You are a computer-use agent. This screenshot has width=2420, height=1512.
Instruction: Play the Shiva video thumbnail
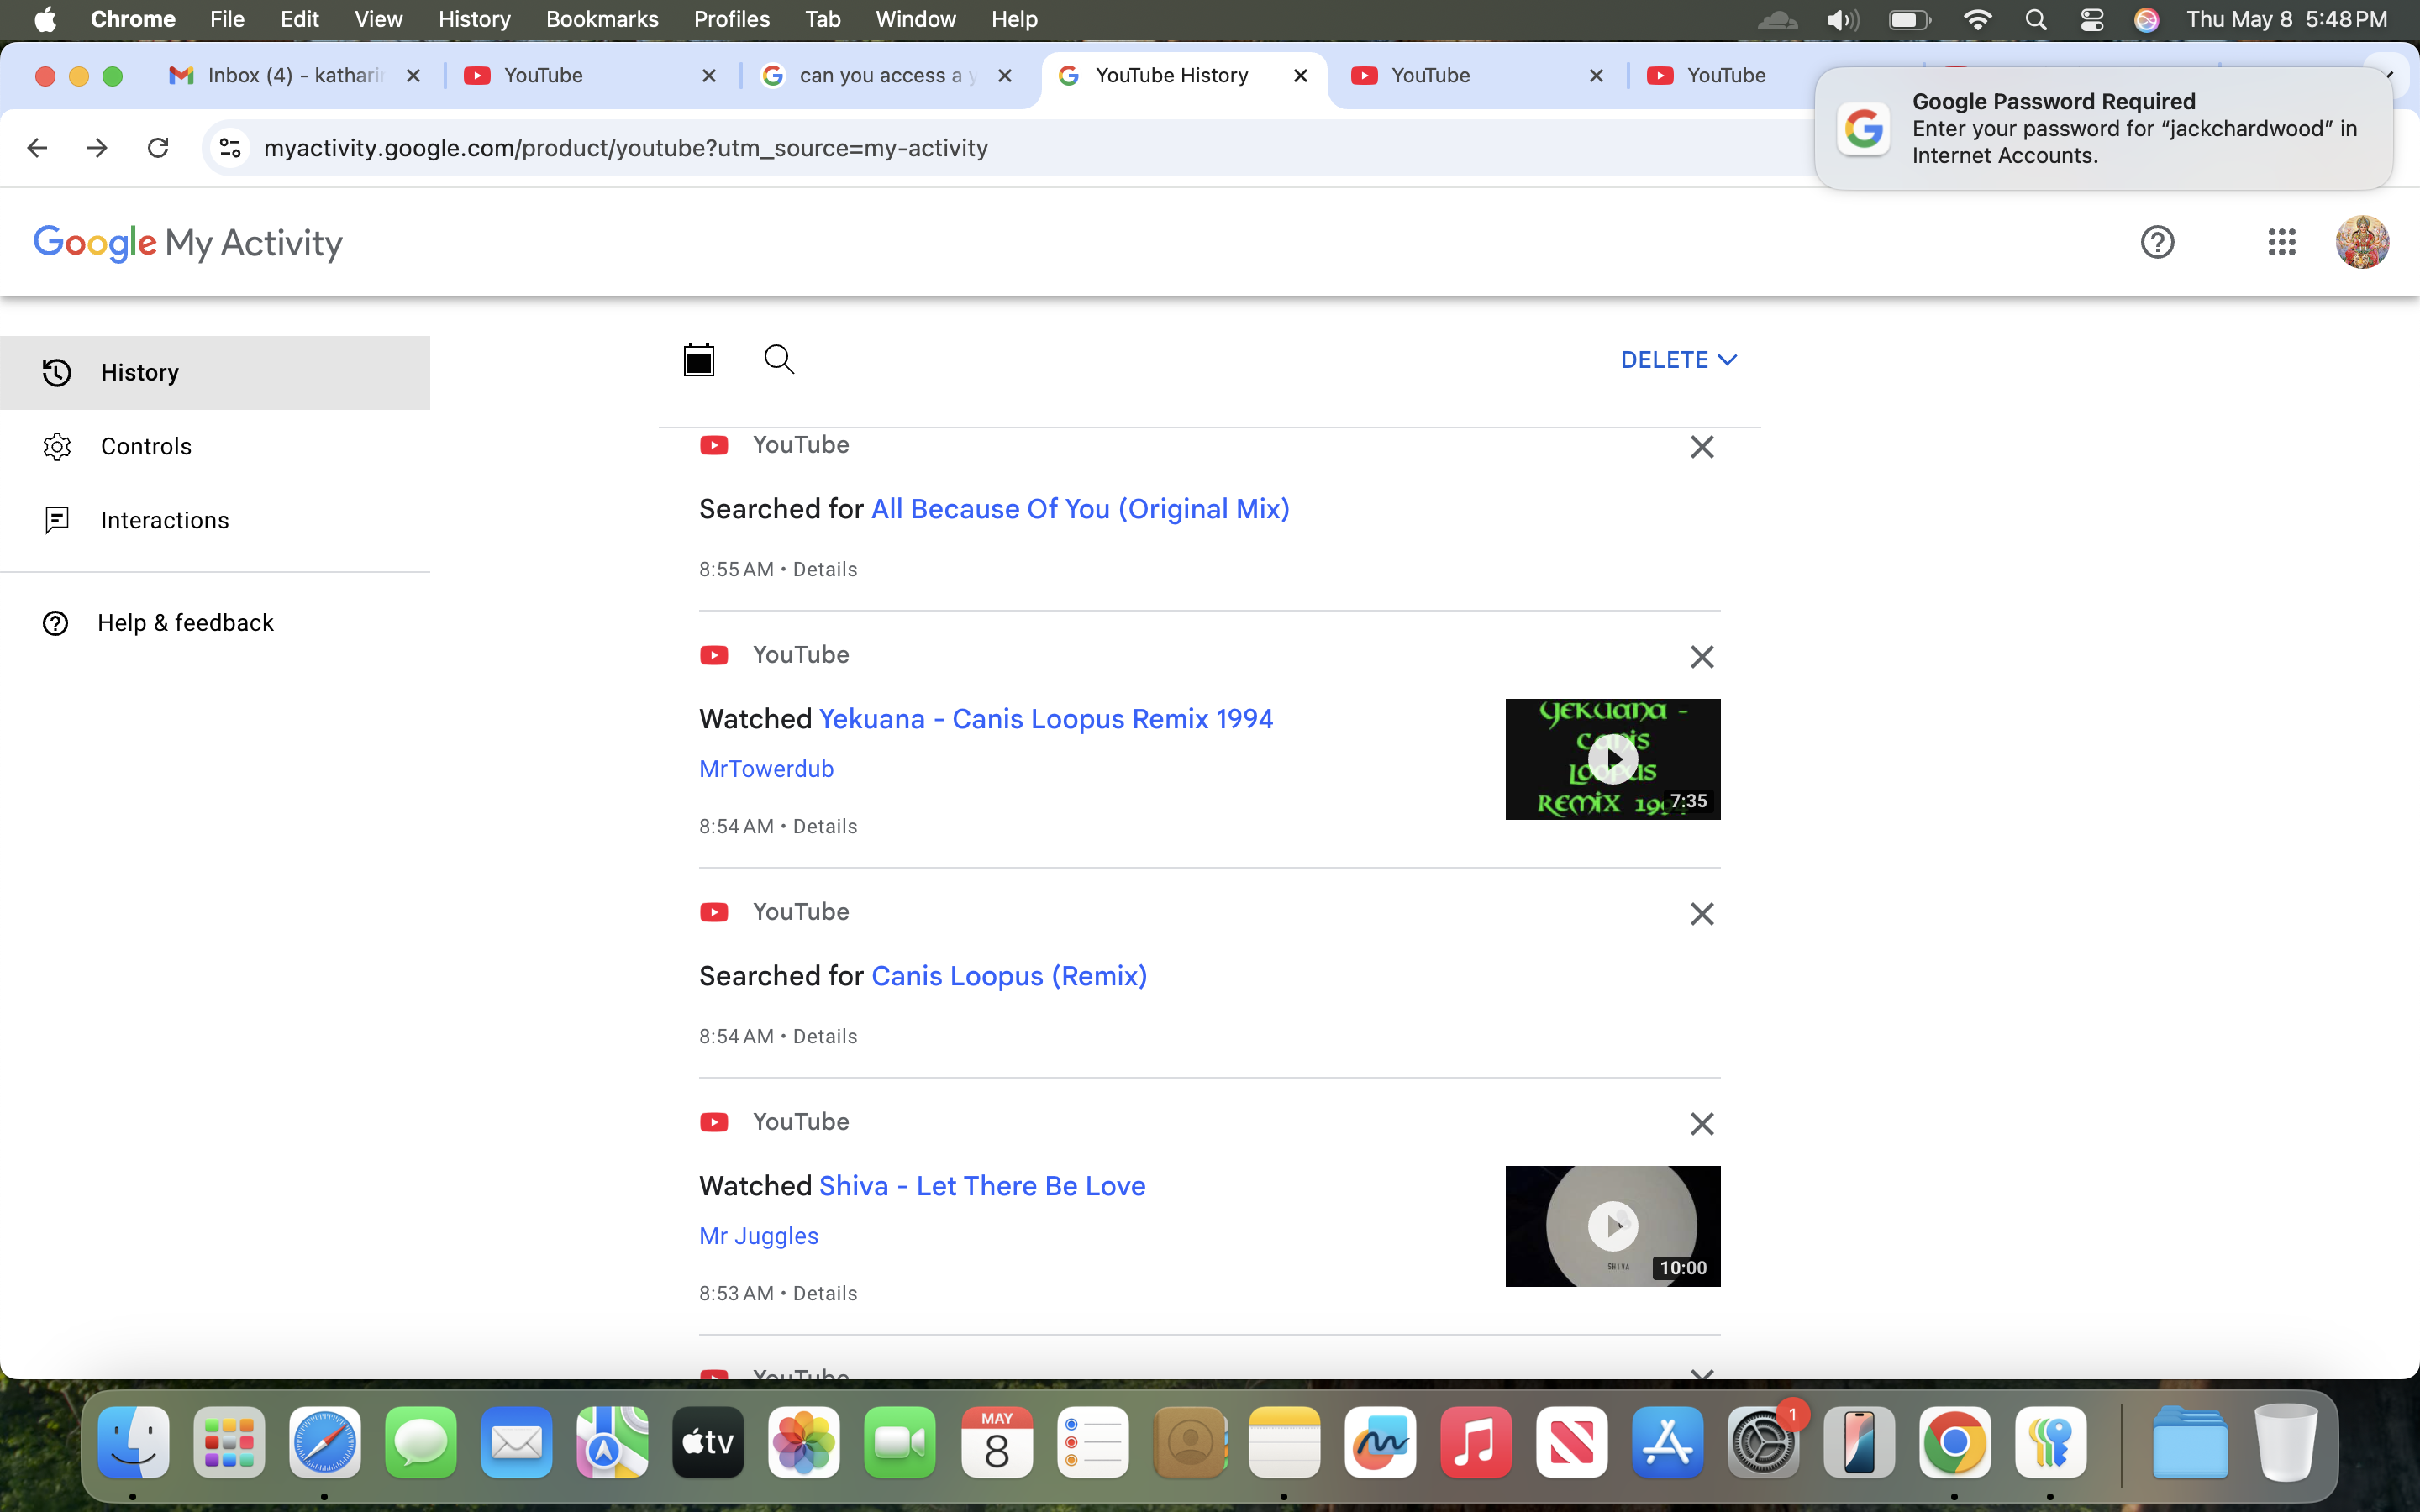(x=1612, y=1226)
